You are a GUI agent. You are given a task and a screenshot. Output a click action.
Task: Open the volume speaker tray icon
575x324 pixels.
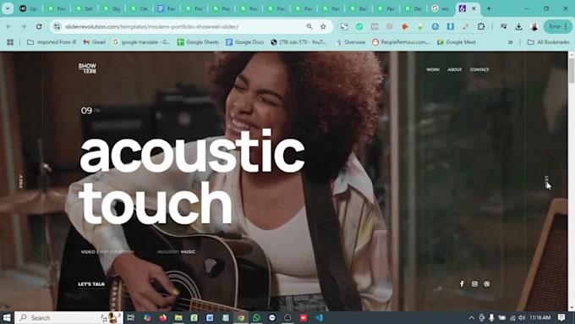click(x=522, y=317)
